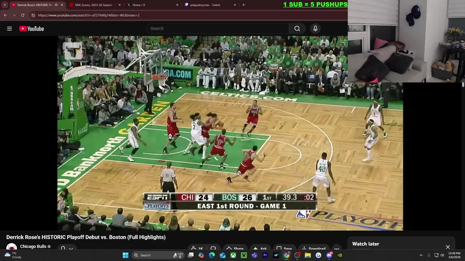Start voice search with the microphone icon
The width and height of the screenshot is (465, 261).
[315, 29]
